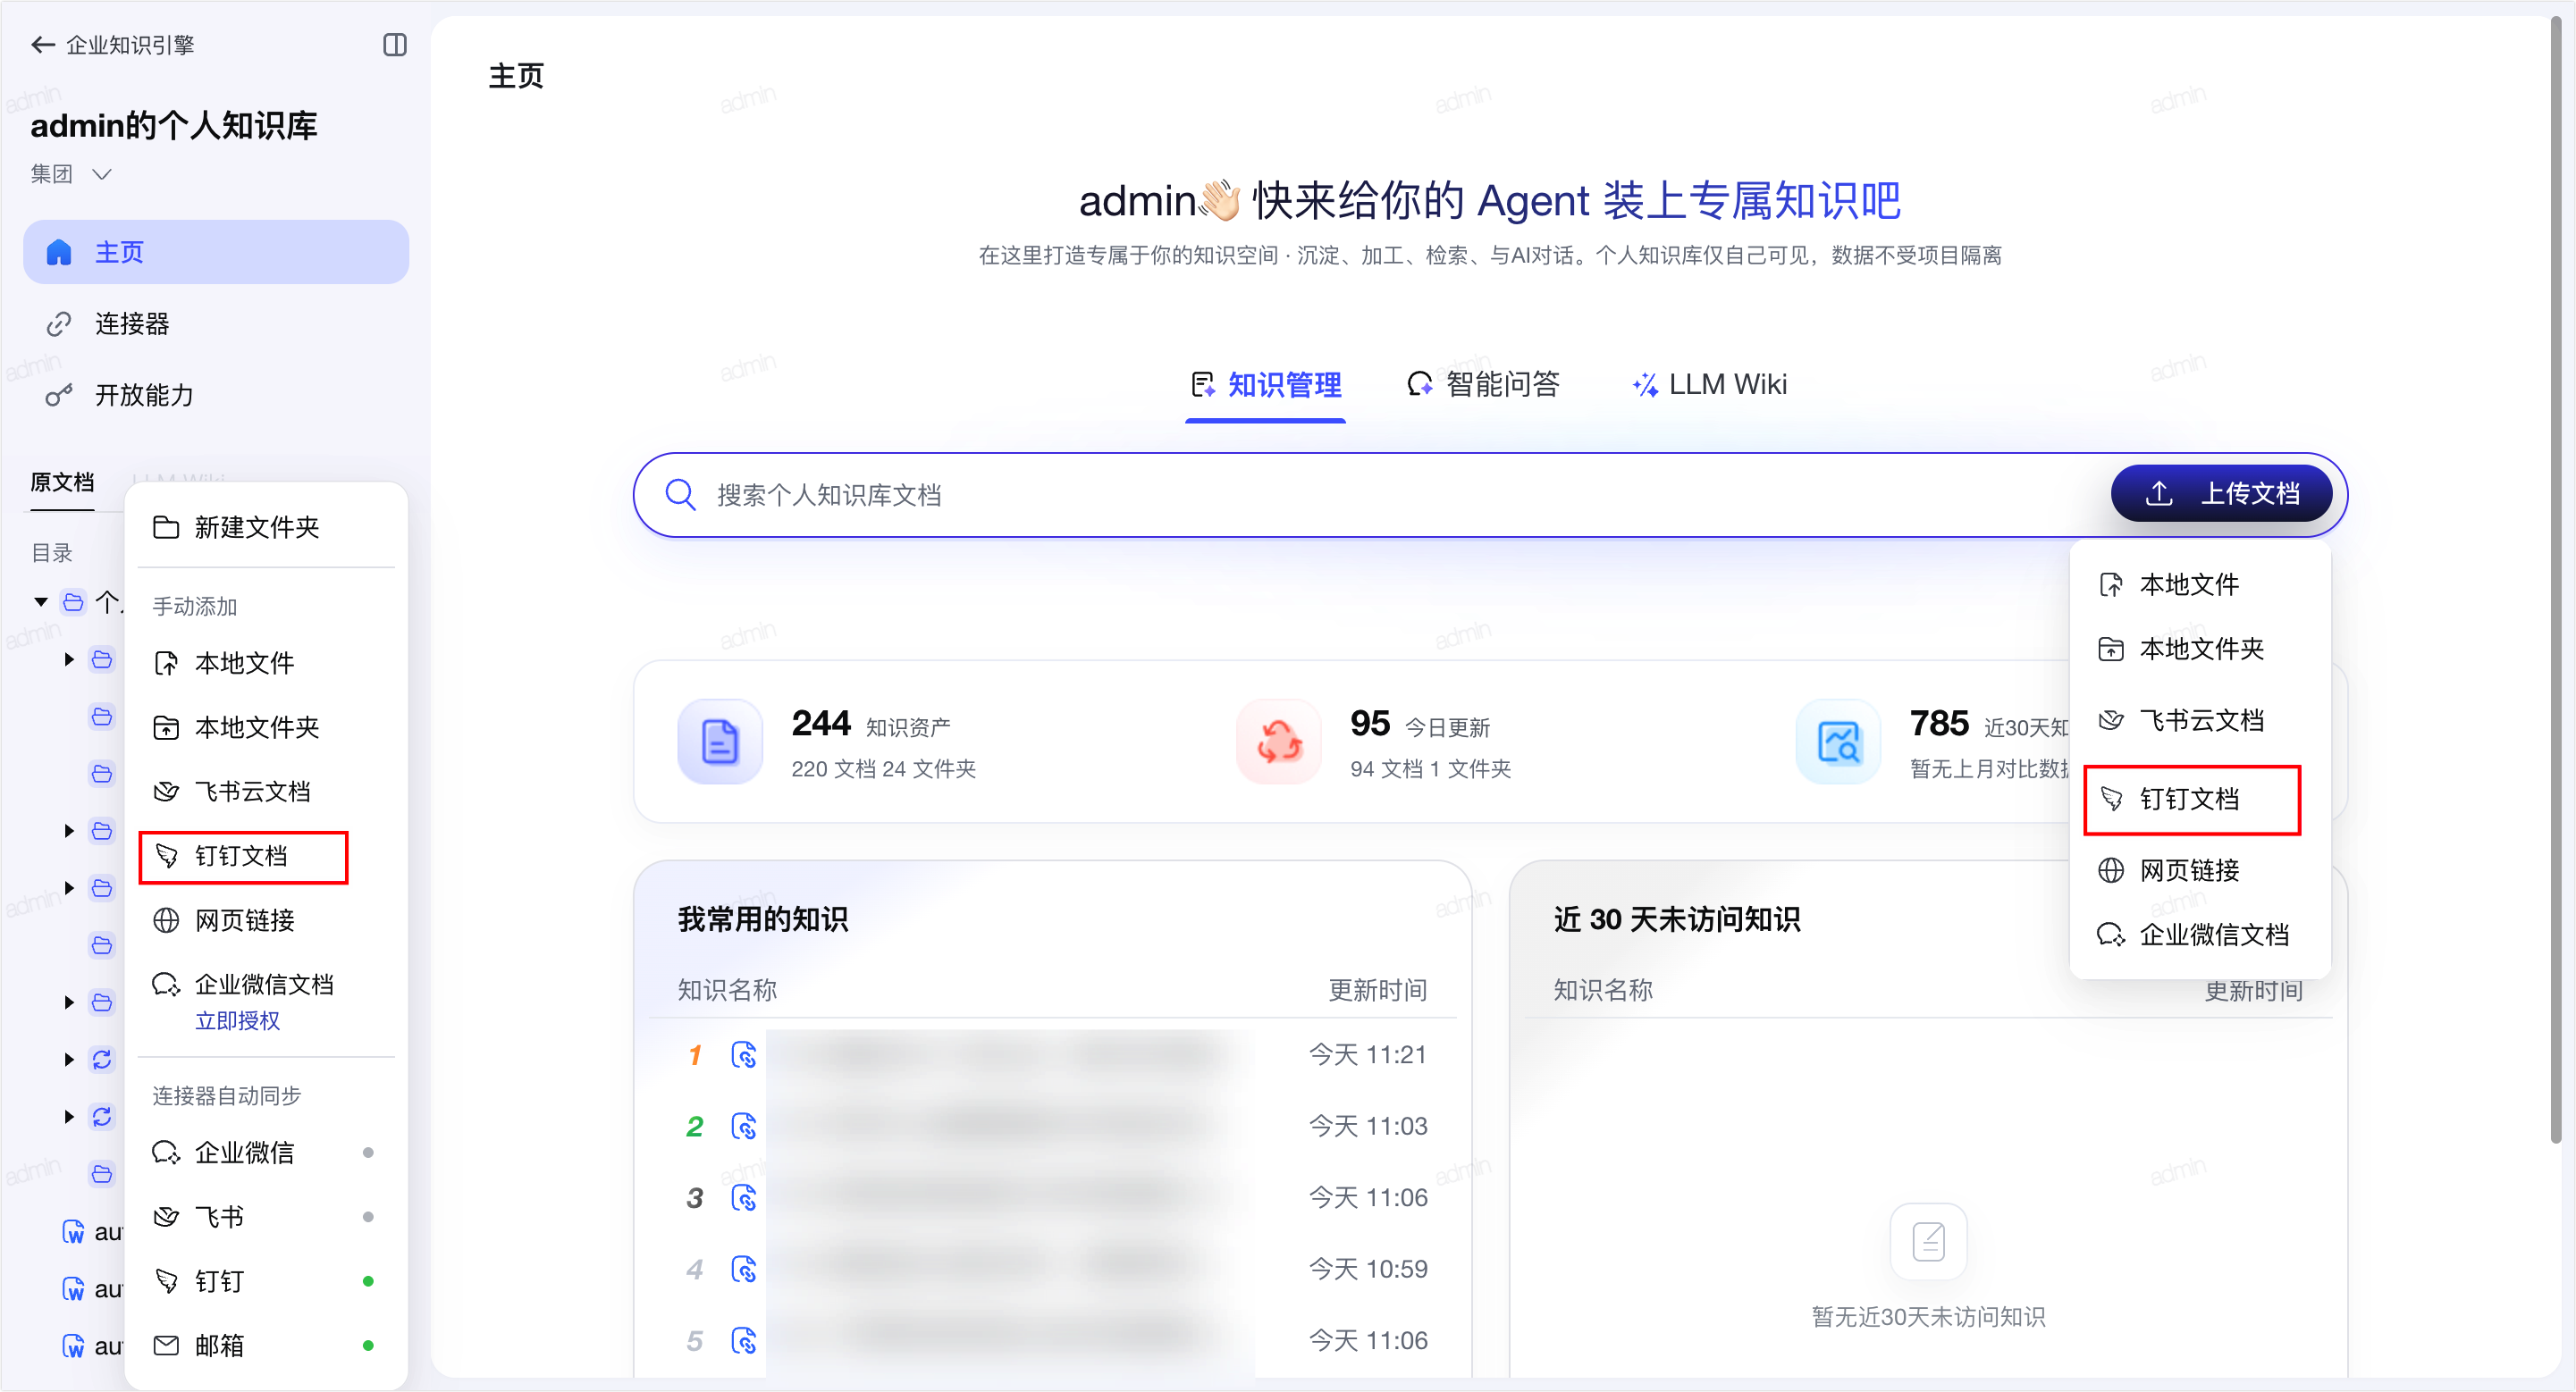Open the rank 1 knowledge item at 今天 11:21
2576x1392 pixels.
coord(1052,1055)
